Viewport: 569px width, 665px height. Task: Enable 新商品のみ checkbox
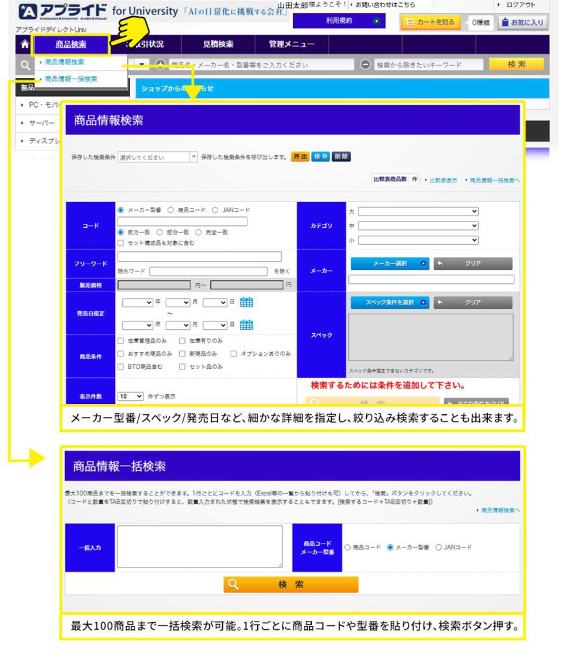tap(183, 354)
